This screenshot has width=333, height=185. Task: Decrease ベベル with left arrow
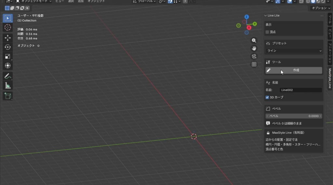click(267, 116)
